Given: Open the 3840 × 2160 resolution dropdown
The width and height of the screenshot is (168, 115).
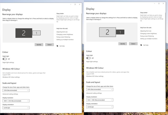Looking at the screenshot, I should 16,101.
